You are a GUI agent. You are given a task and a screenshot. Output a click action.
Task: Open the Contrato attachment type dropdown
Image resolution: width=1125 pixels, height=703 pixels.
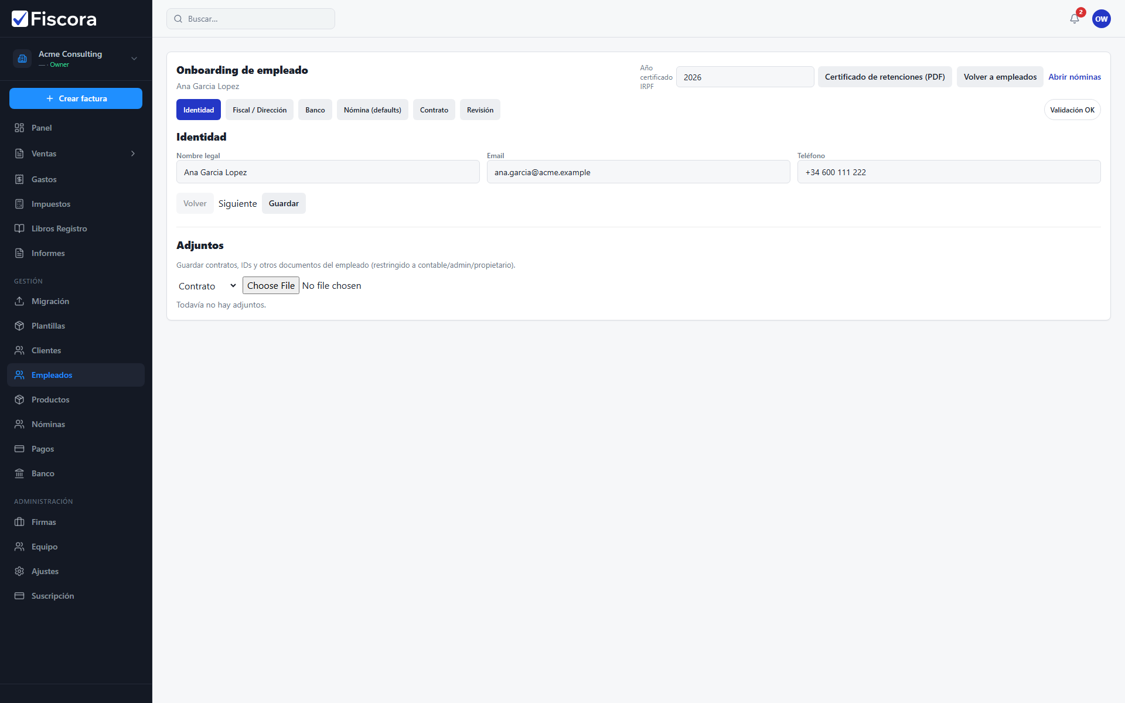pos(207,286)
